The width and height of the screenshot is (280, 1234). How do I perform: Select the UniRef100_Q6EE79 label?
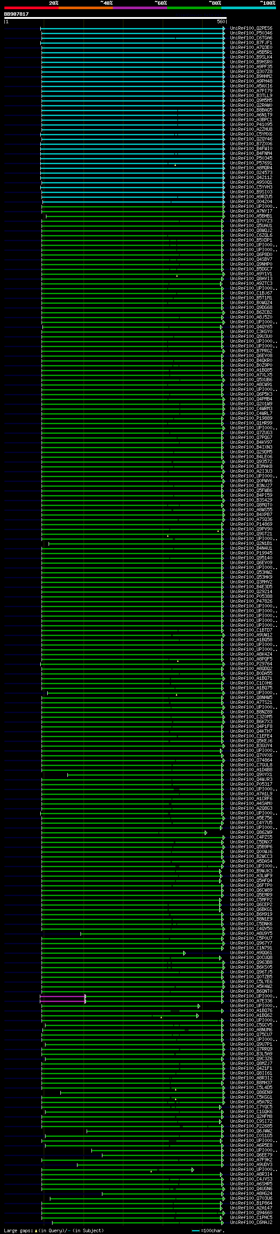251,1154
